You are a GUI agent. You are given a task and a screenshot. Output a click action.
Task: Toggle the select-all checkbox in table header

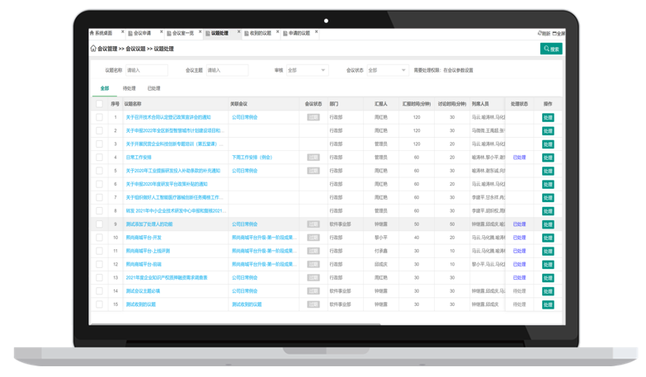[x=99, y=104]
